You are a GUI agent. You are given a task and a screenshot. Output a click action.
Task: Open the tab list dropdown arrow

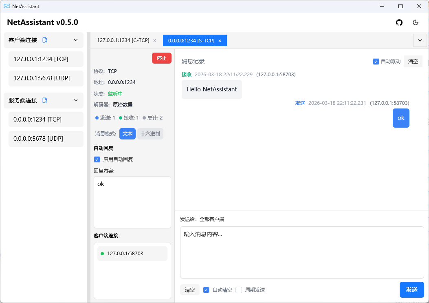tap(420, 40)
